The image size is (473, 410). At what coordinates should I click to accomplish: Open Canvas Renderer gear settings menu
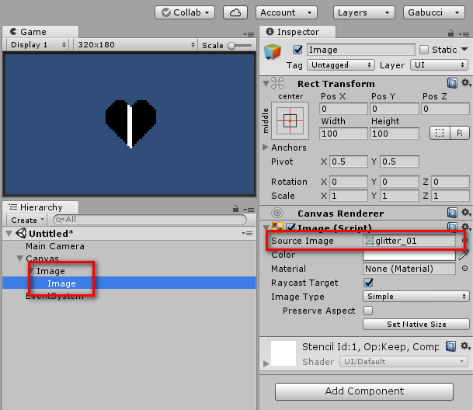[465, 213]
